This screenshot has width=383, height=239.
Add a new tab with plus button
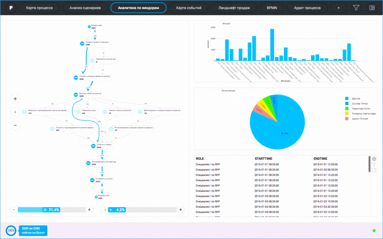(339, 8)
